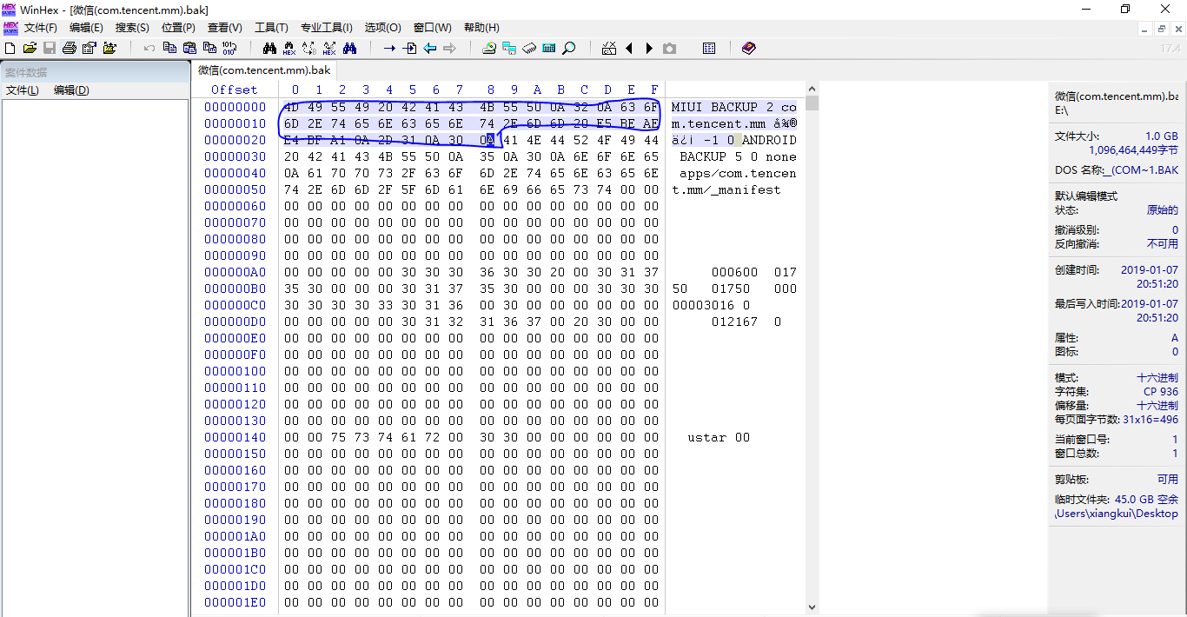Click the blue Back arrow icon

click(x=429, y=48)
